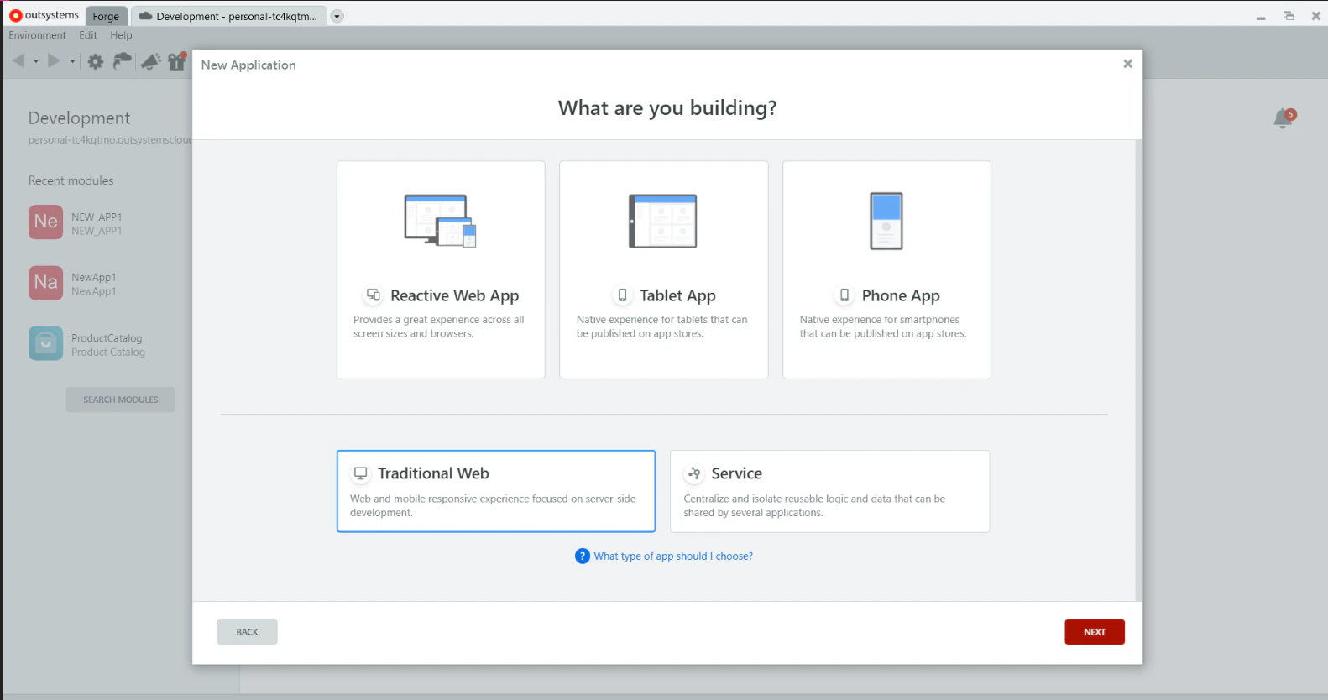Click the BACK button
This screenshot has height=700, width=1328.
(x=247, y=632)
